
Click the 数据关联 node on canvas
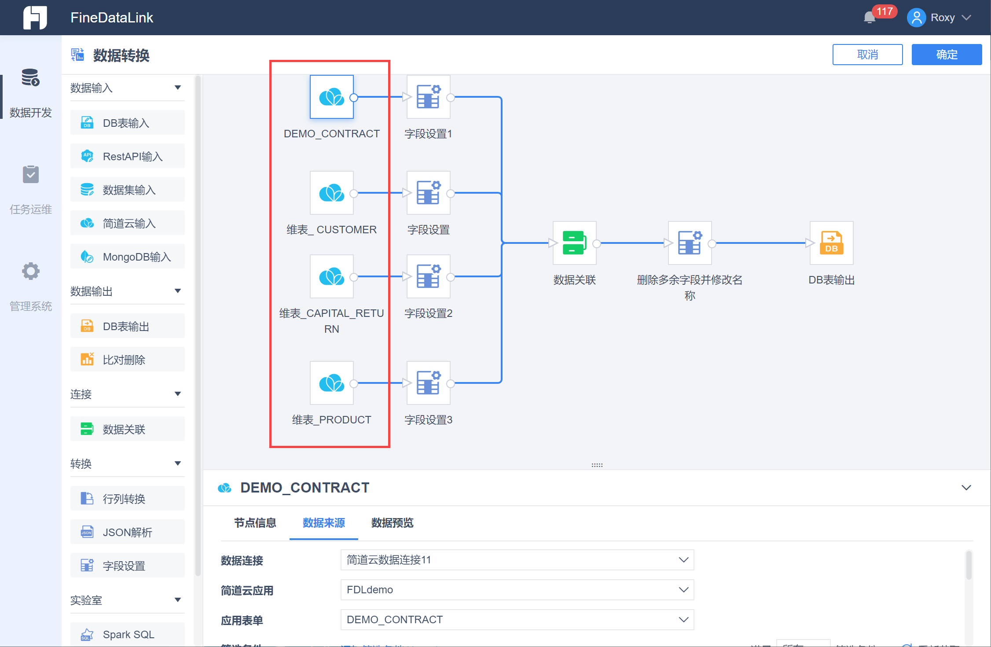point(574,243)
